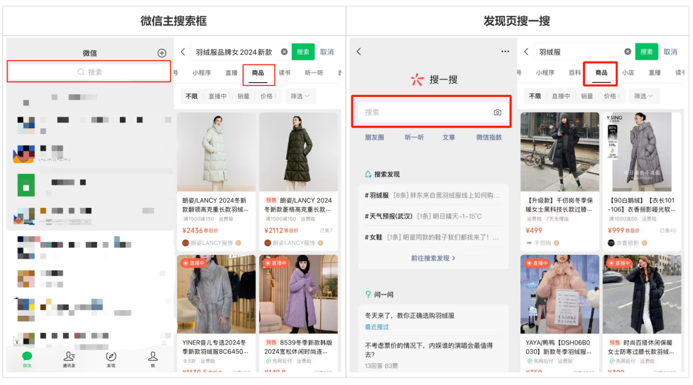Open the 我 profile icon in bottom bar

tap(153, 358)
